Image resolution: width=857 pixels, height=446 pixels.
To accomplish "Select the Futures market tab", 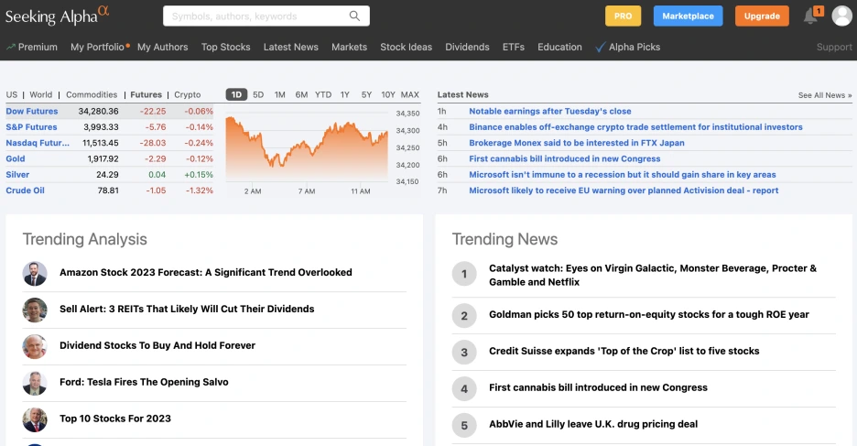I will tap(146, 94).
